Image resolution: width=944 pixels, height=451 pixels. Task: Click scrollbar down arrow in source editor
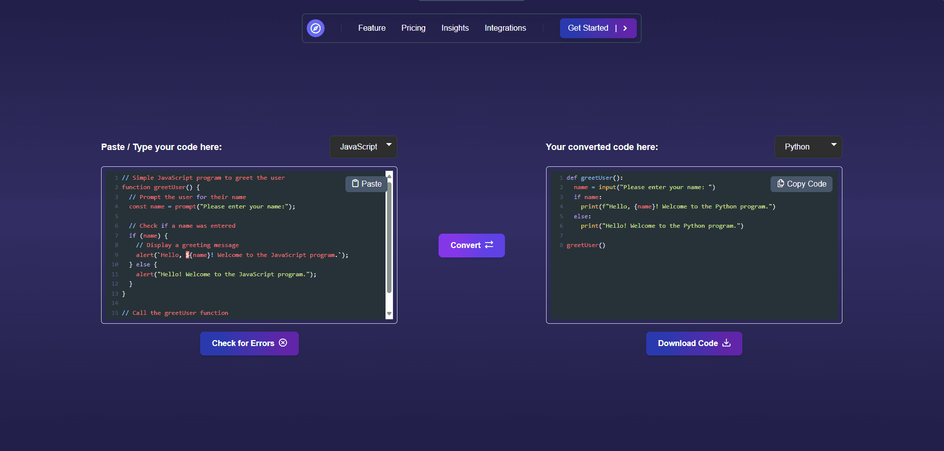pos(389,314)
